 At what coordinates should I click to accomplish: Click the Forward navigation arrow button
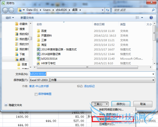[11, 10]
